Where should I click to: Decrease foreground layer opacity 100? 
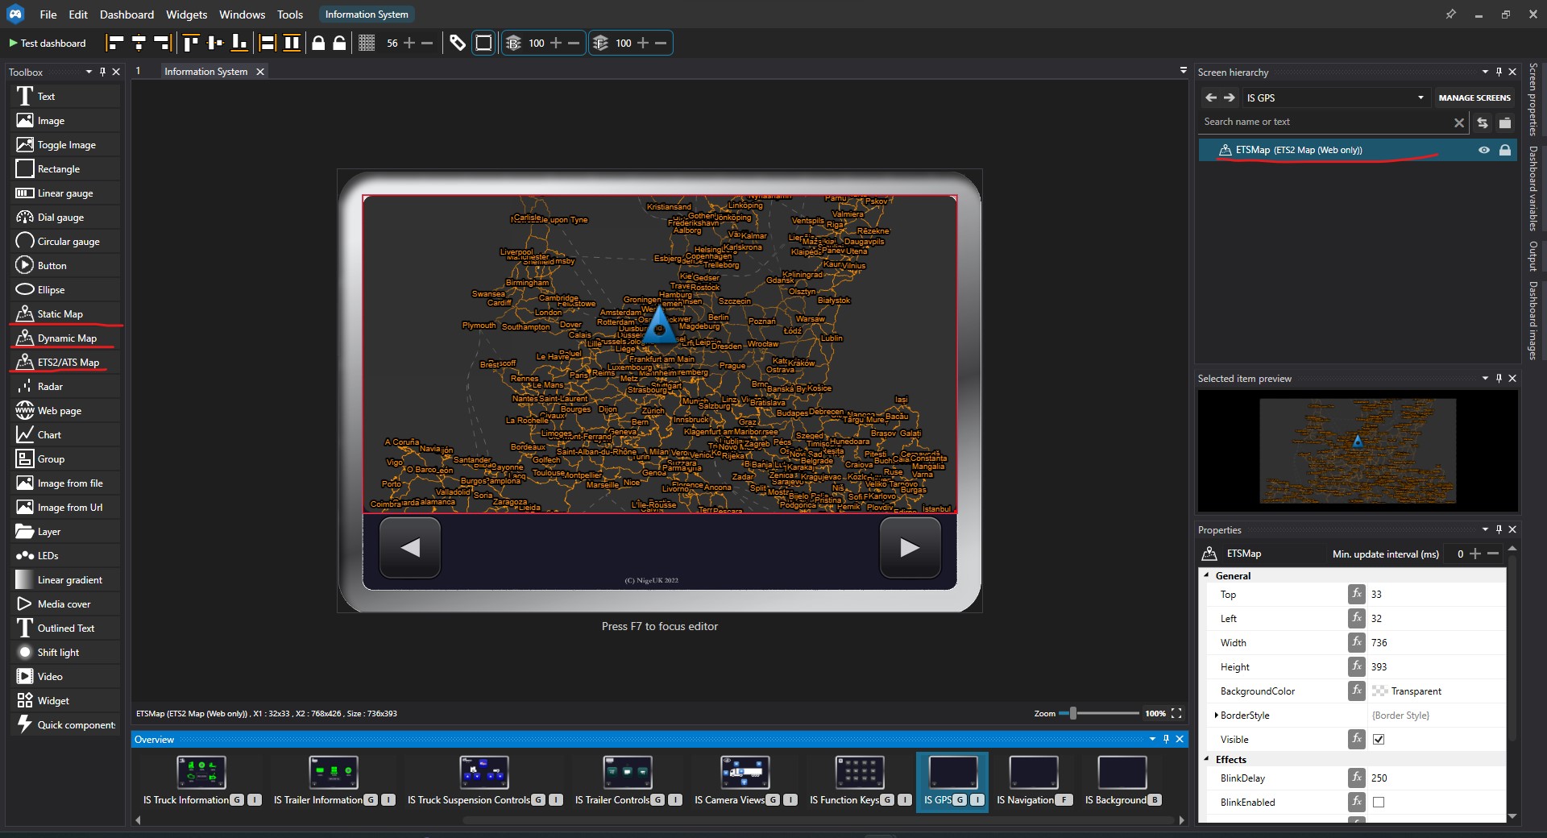661,43
